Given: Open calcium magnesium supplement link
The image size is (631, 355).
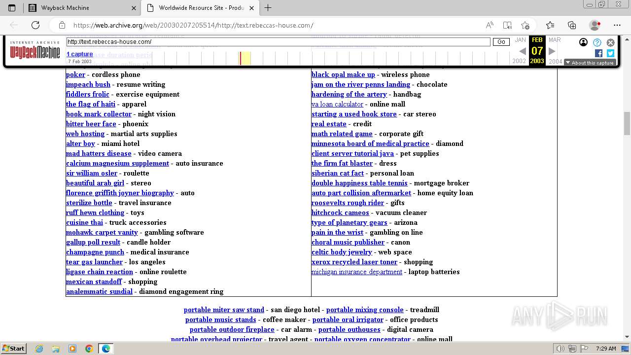Looking at the screenshot, I should pos(117,163).
